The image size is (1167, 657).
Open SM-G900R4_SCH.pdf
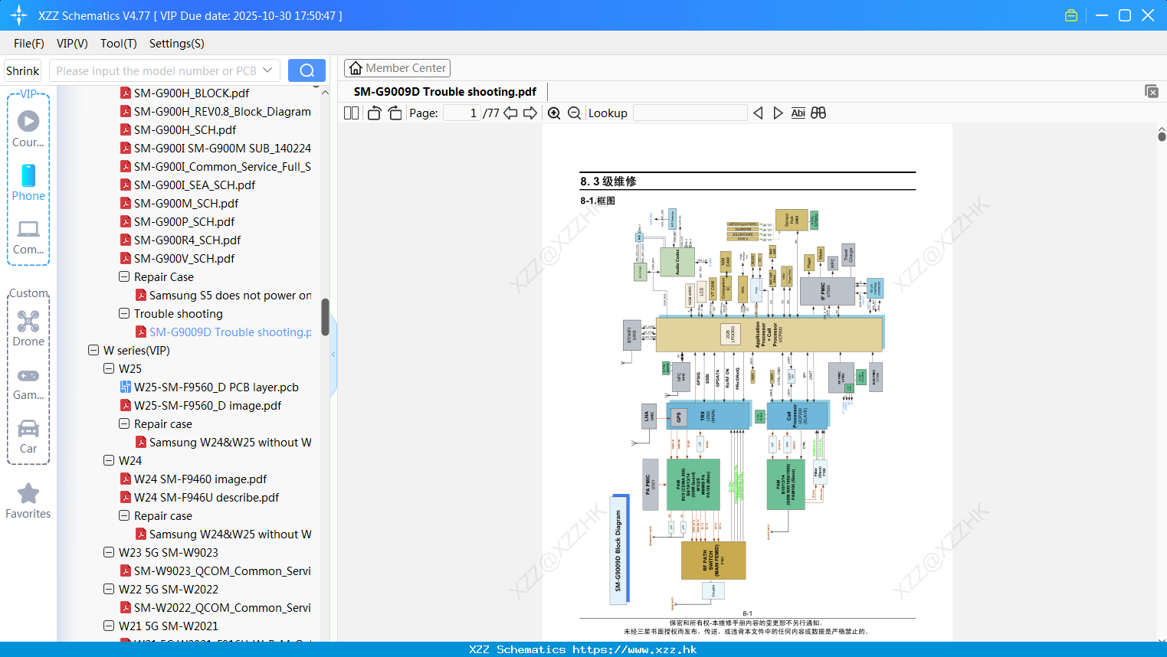pyautogui.click(x=188, y=240)
